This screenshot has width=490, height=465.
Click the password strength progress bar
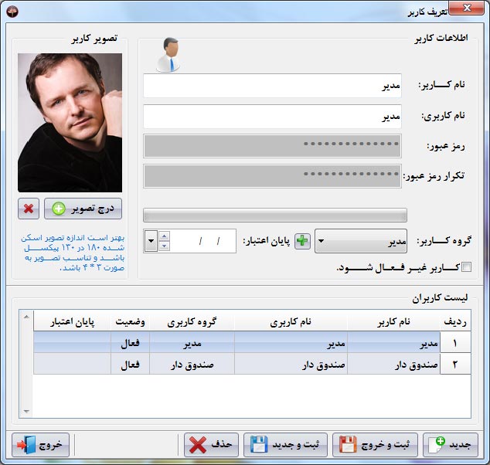pyautogui.click(x=275, y=216)
